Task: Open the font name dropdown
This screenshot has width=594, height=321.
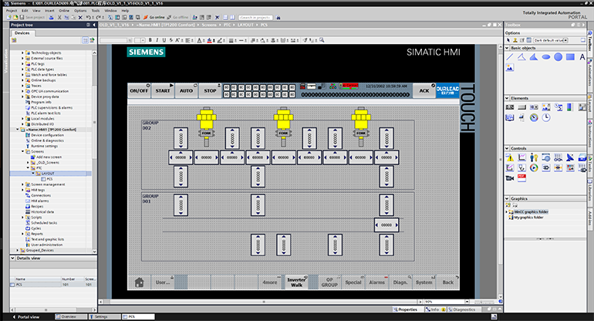Action: click(130, 40)
